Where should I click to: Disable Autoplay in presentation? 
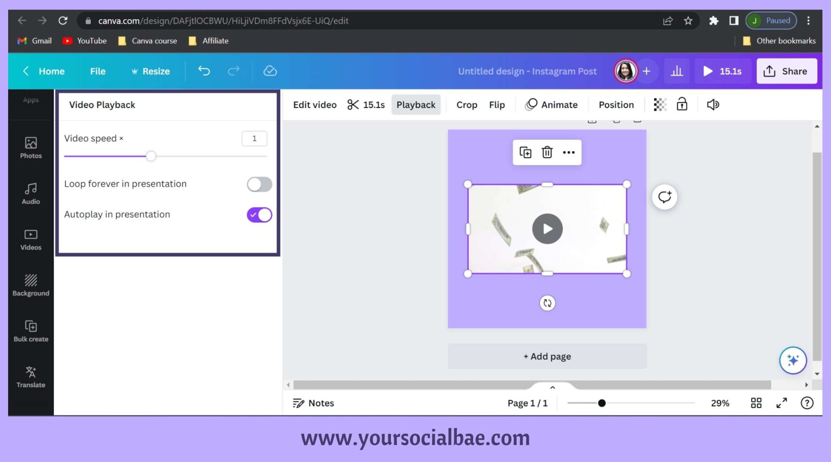[259, 215]
